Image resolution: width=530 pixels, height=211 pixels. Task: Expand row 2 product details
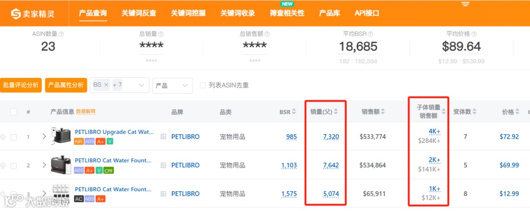[44, 165]
